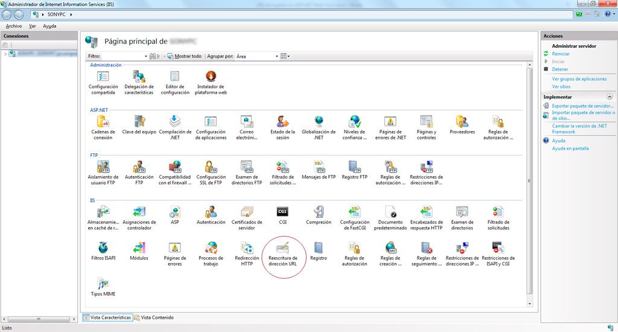Open Certificados de servidor feature
Viewport: 618px width, 332px height.
(x=247, y=212)
